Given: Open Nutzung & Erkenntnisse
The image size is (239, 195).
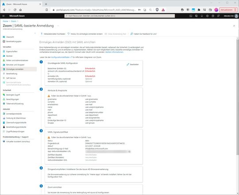Looking at the screenshot, I should click(16, 118).
